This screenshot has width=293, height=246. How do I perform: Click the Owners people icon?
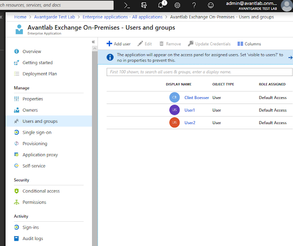coord(16,110)
